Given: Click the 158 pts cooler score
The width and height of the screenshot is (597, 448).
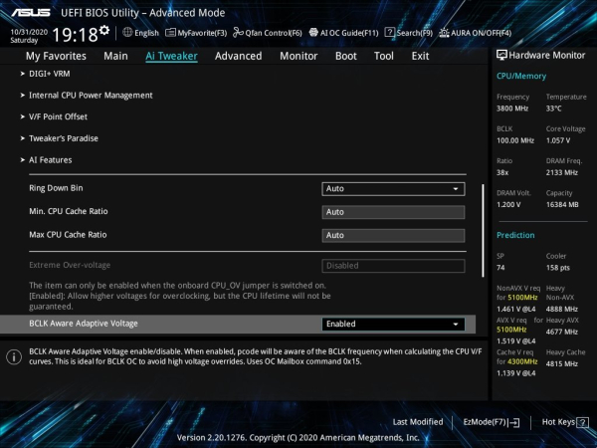Looking at the screenshot, I should 558,268.
